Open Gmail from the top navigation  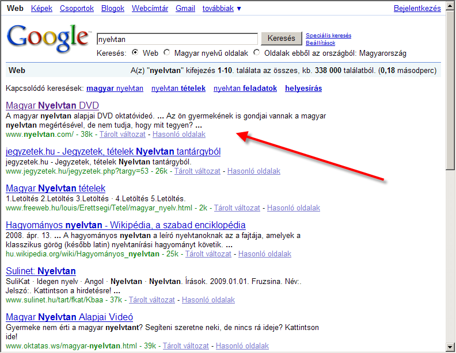tap(185, 9)
